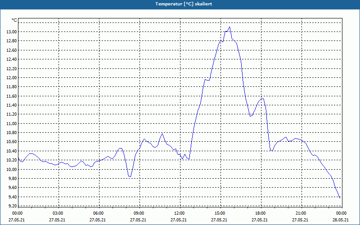Select the 12,60 y-axis value
Screen dimensions: 360x225
[x=12, y=50]
